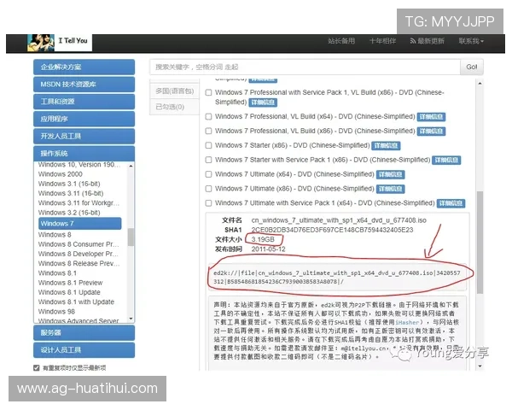This screenshot has height=410, width=512.
Task: Open 详细信息 for Professional VL (x64)
Action: 431,117
